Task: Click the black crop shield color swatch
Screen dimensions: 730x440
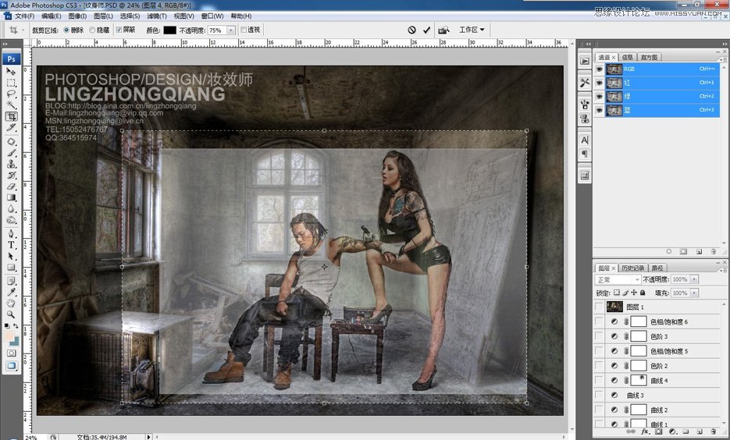Action: point(169,30)
